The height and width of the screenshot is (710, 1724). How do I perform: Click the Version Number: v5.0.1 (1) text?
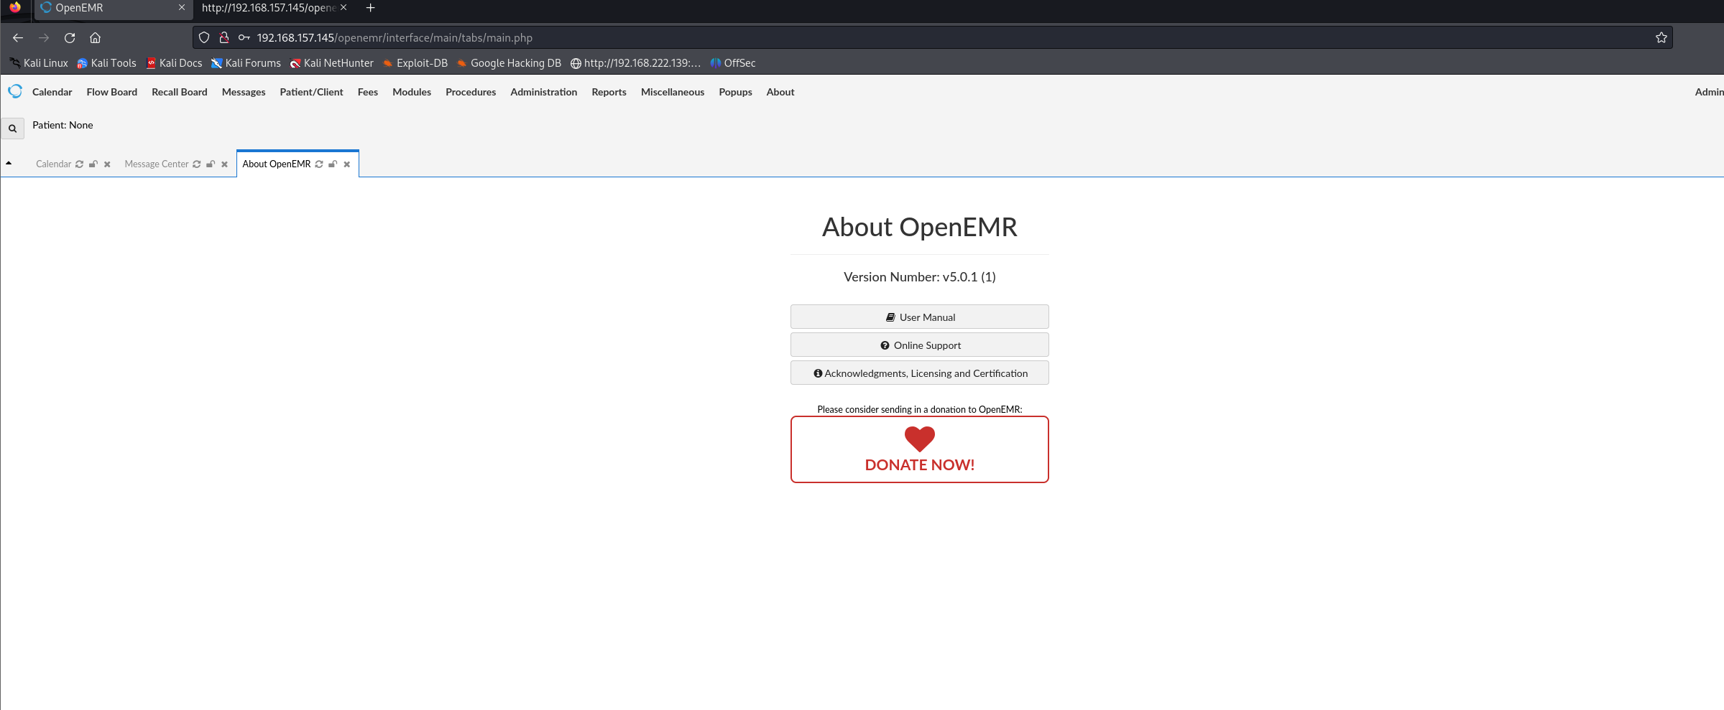919,277
